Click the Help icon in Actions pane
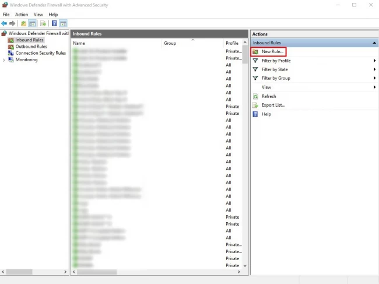 [255, 114]
